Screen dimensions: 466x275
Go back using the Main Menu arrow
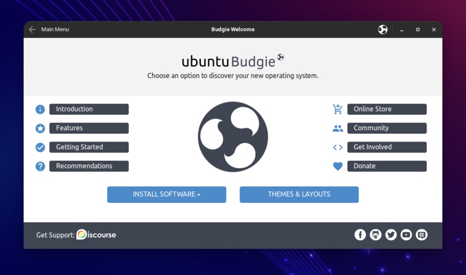click(x=32, y=30)
